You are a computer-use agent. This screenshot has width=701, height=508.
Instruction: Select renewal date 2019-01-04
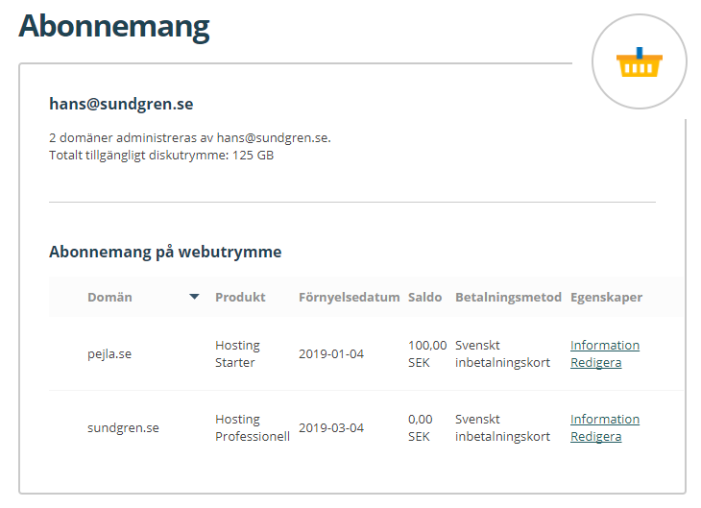(x=331, y=353)
